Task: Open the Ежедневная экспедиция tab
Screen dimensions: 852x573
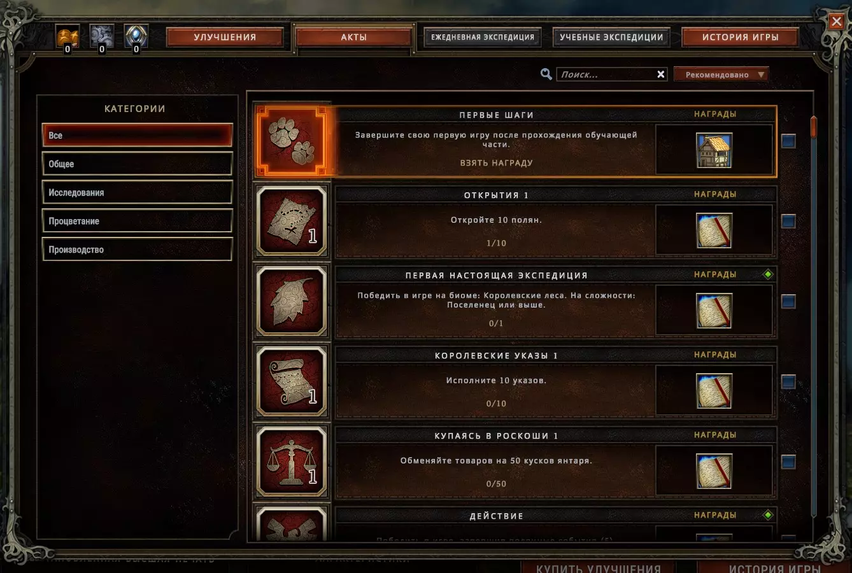Action: pyautogui.click(x=483, y=37)
